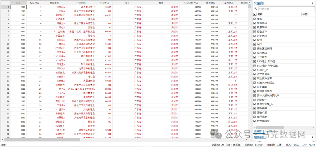316x147 pixels.
Task: Click the 省份 column header
Action: coord(127,3)
